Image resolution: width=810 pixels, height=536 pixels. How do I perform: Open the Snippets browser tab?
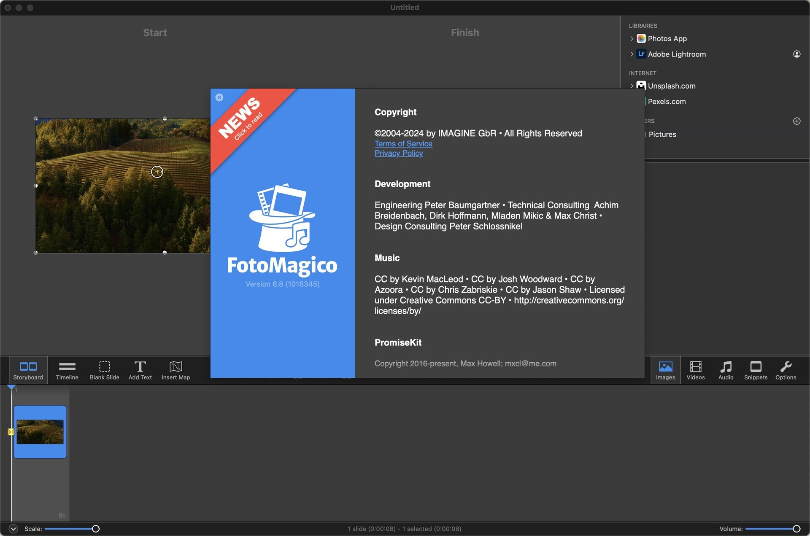coord(756,370)
